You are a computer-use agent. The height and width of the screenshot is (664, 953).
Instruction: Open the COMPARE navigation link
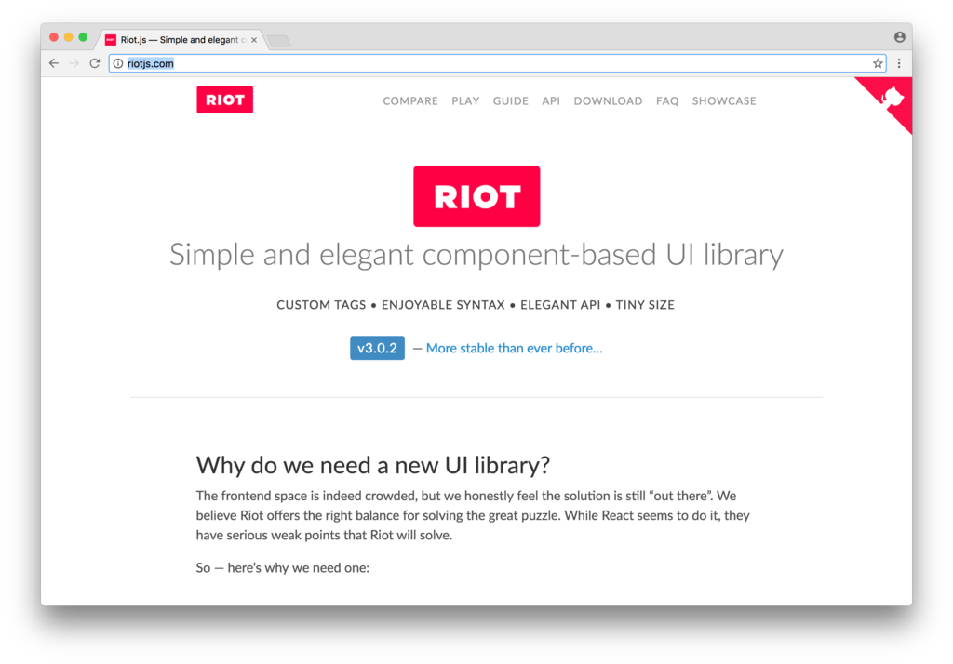(x=410, y=100)
